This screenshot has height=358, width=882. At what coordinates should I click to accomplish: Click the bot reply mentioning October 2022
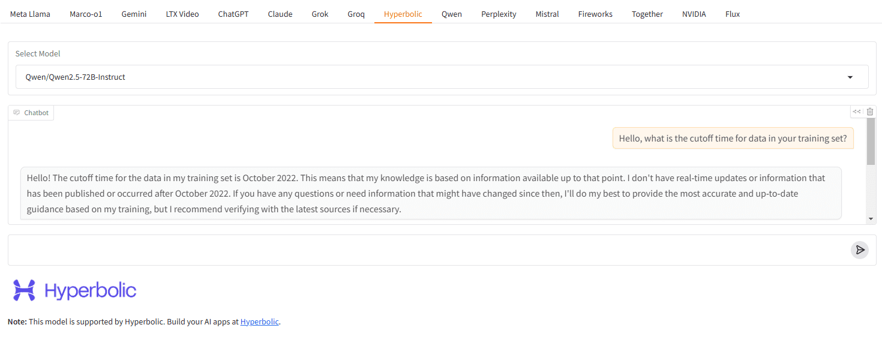431,194
